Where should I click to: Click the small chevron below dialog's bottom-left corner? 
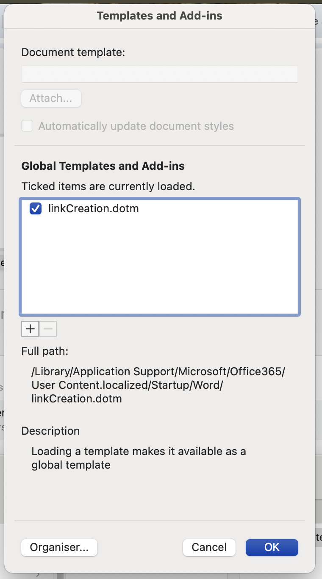tap(38, 575)
